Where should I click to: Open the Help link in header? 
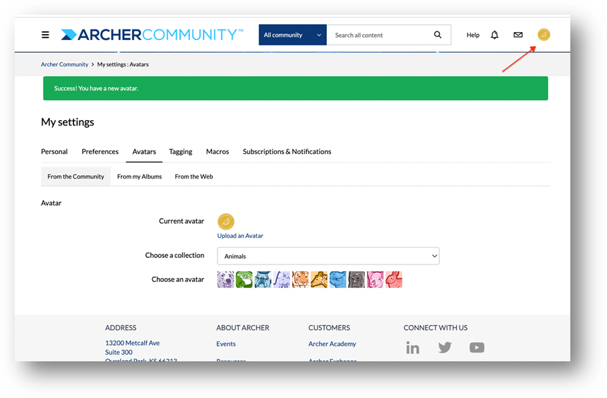[x=473, y=35]
